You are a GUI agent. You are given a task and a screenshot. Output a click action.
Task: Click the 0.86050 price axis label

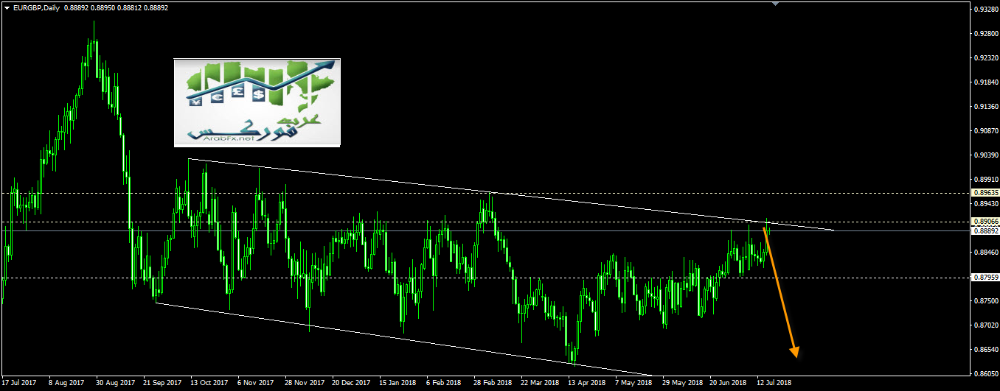pyautogui.click(x=986, y=373)
